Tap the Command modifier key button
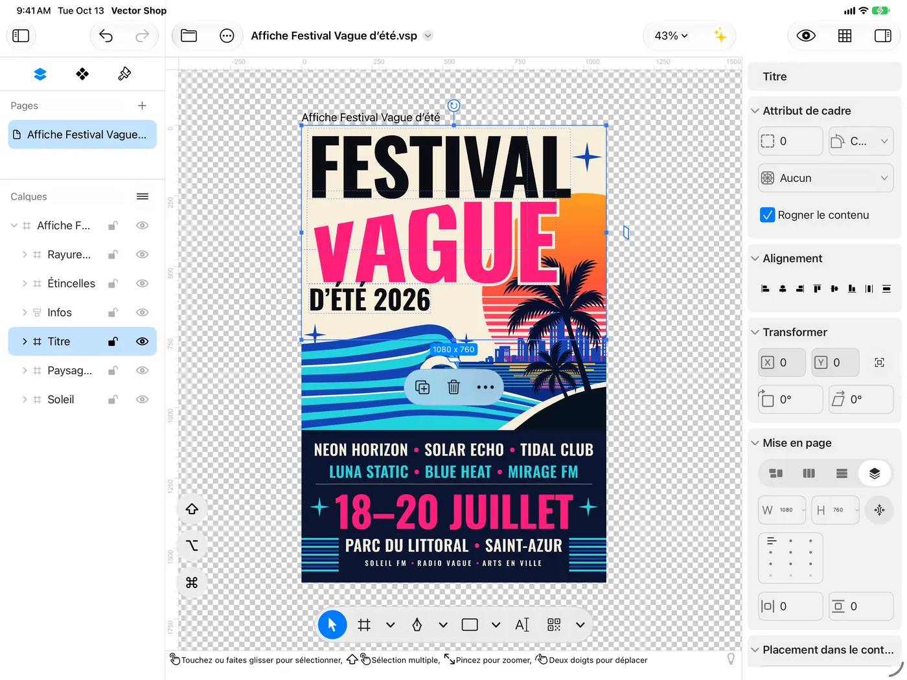The image size is (907, 680). pyautogui.click(x=192, y=583)
